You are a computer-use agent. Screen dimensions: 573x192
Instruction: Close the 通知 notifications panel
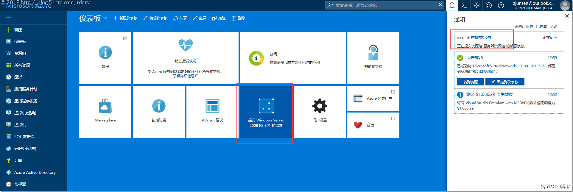click(567, 16)
